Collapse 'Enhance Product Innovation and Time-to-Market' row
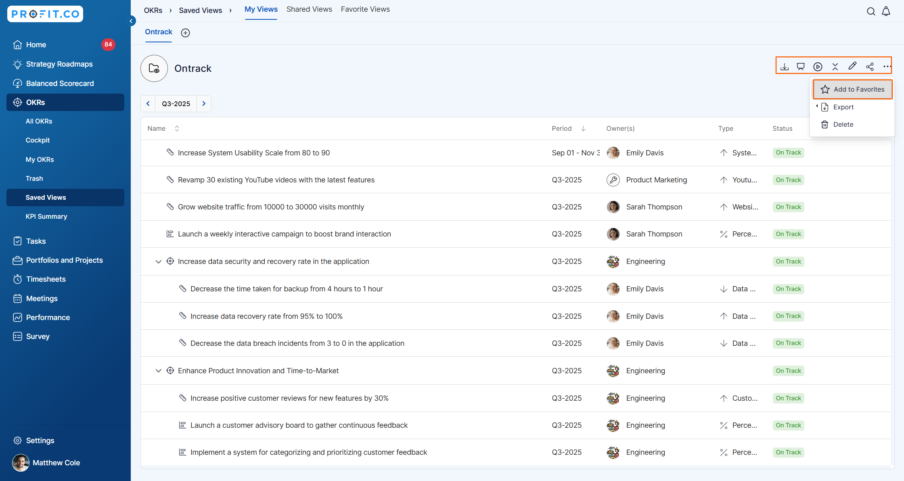Screen dimensions: 904x481 point(158,371)
